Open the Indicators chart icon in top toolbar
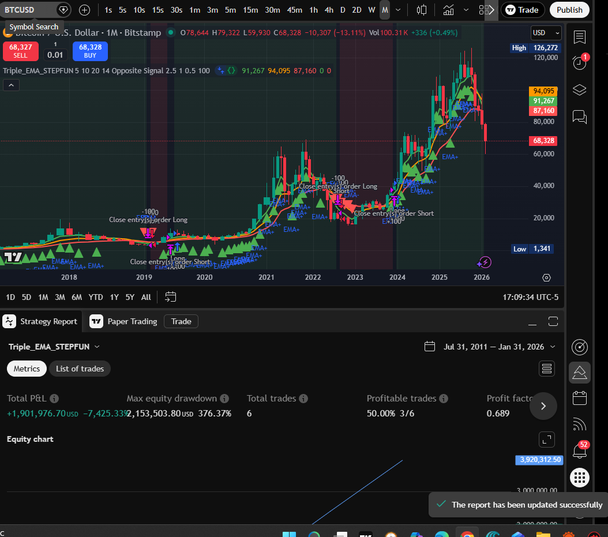 [448, 10]
